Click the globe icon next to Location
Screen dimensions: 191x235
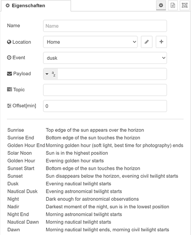(9, 42)
